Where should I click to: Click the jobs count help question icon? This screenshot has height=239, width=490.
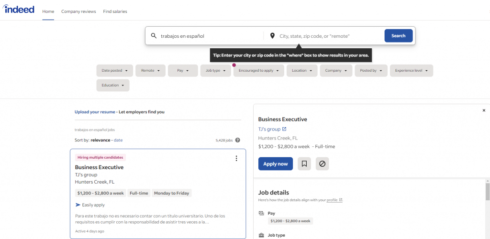pyautogui.click(x=237, y=140)
